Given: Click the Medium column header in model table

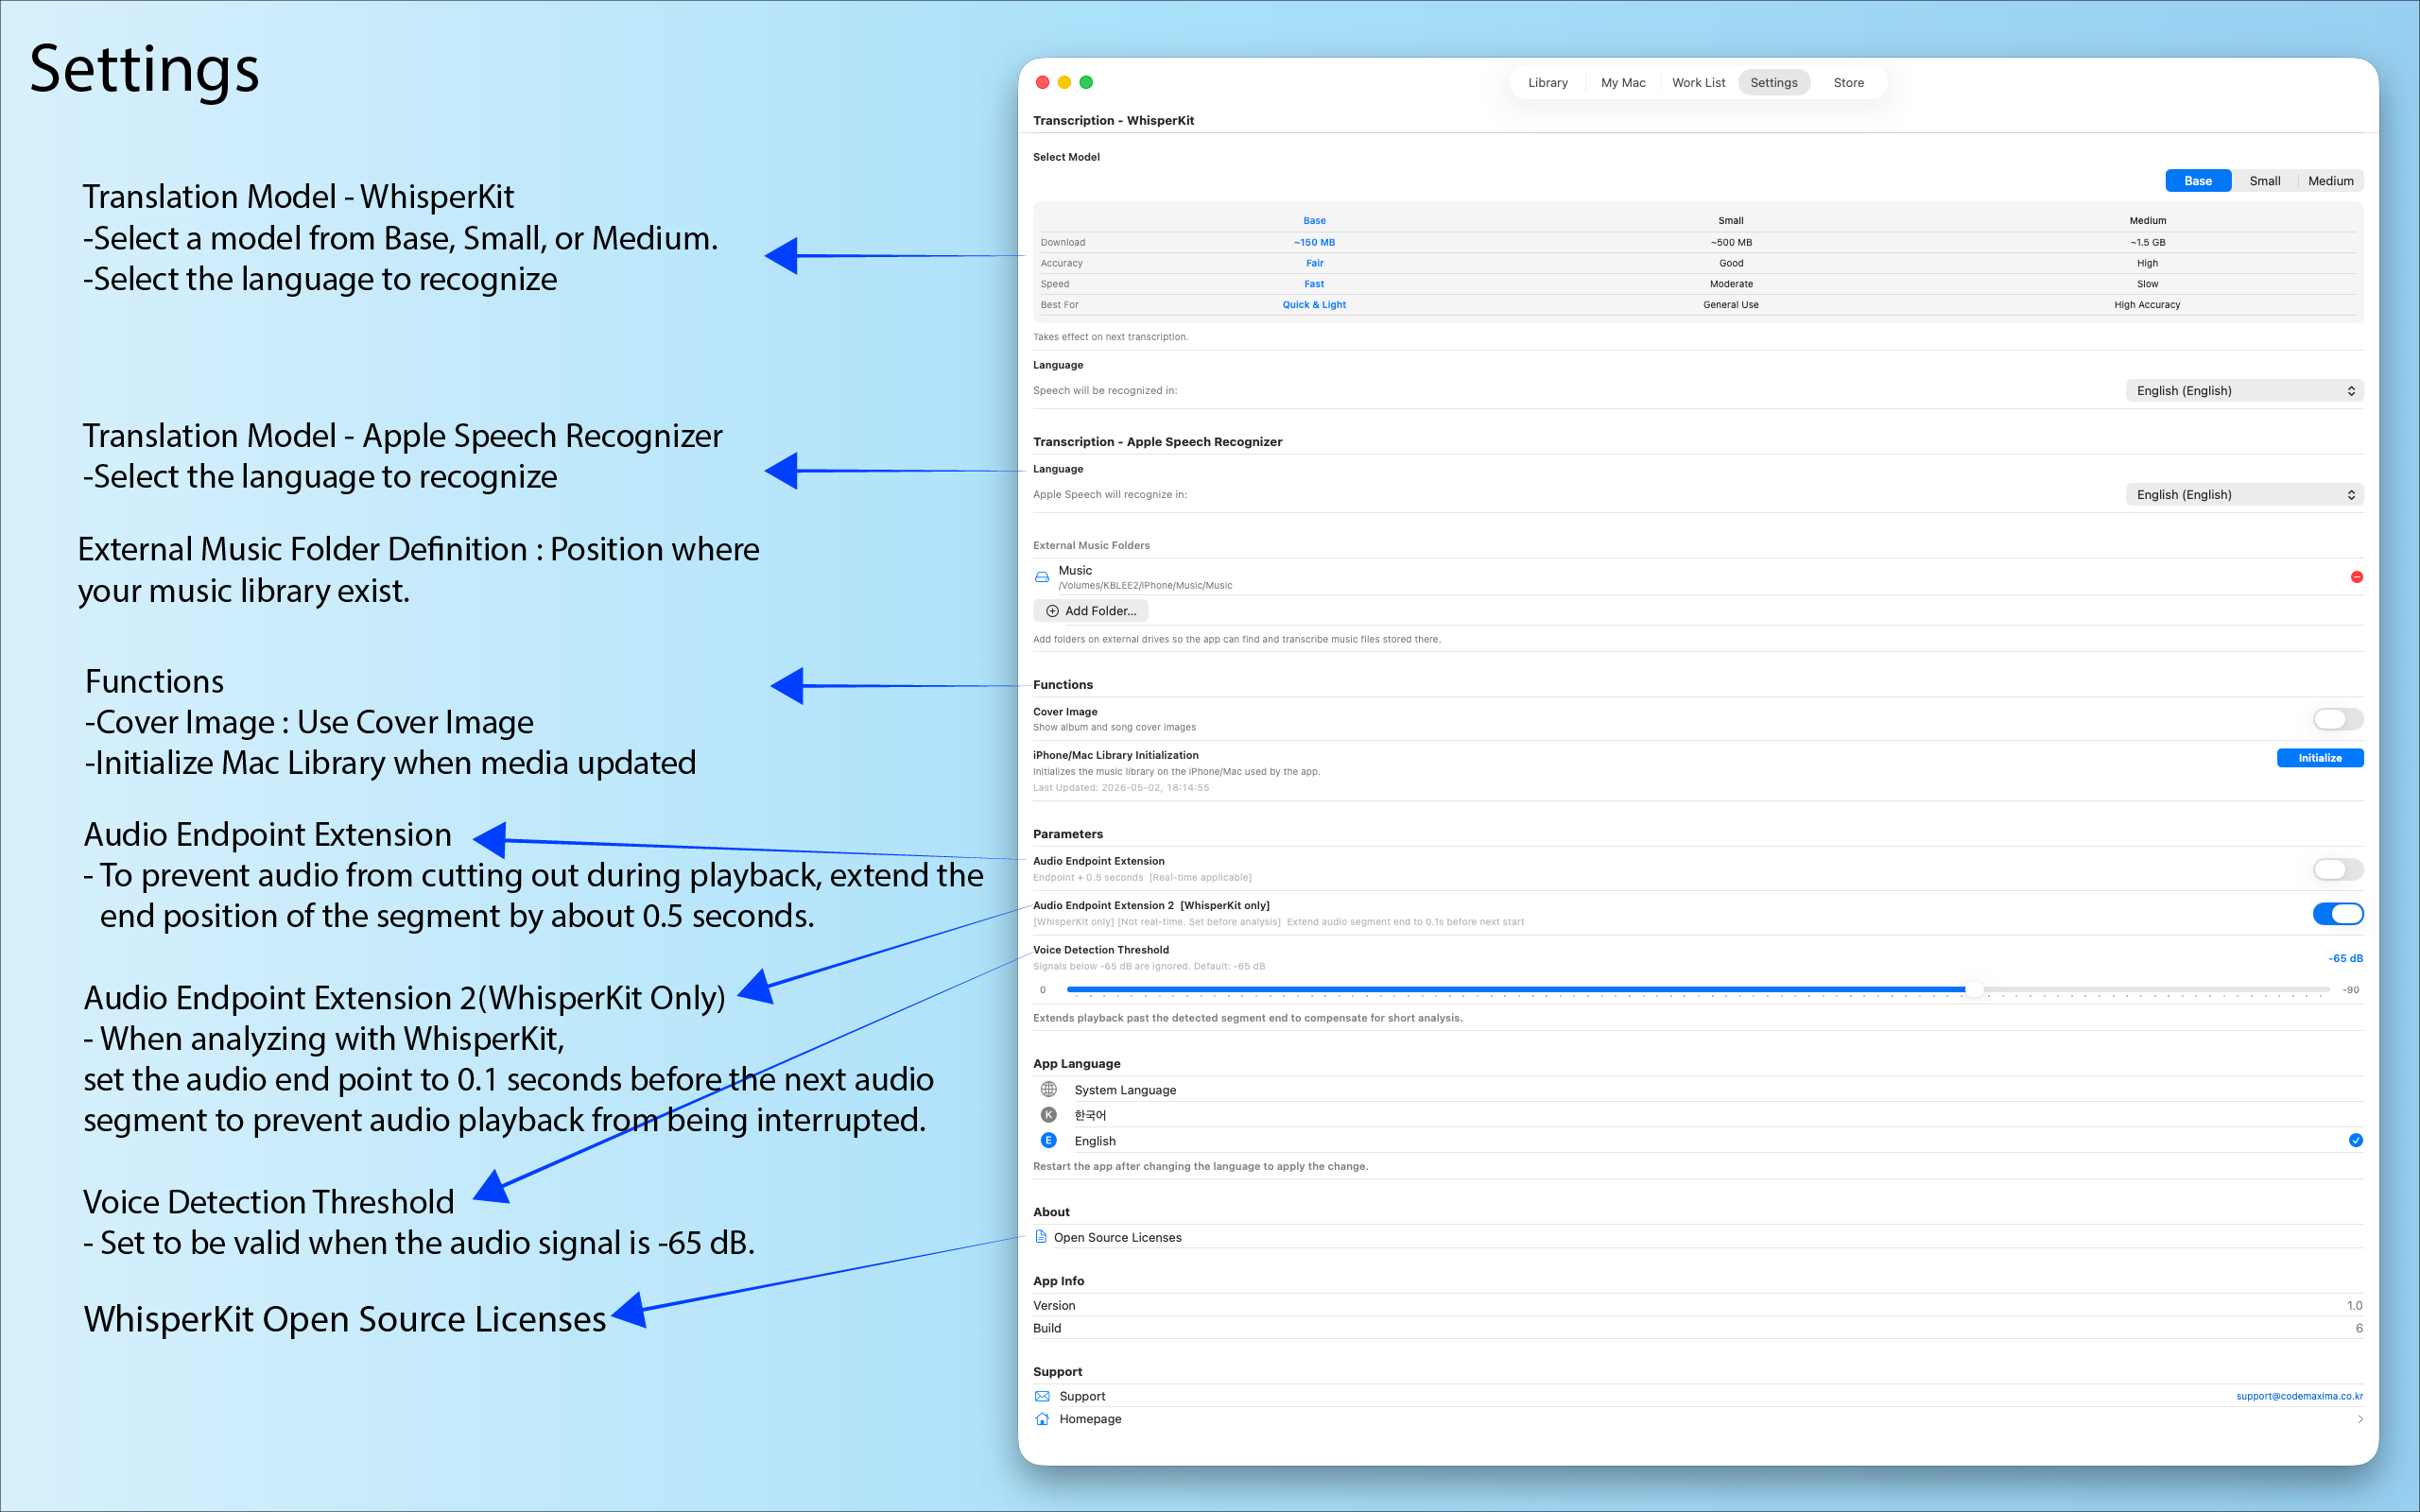Looking at the screenshot, I should tap(2147, 221).
